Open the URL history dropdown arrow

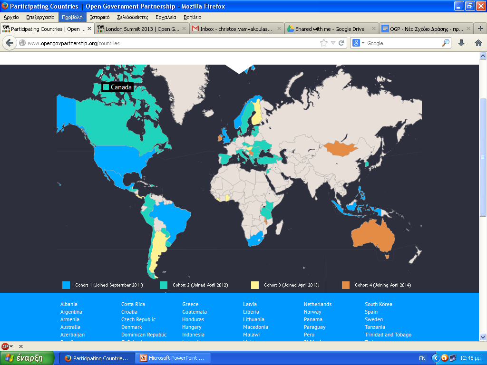(333, 43)
